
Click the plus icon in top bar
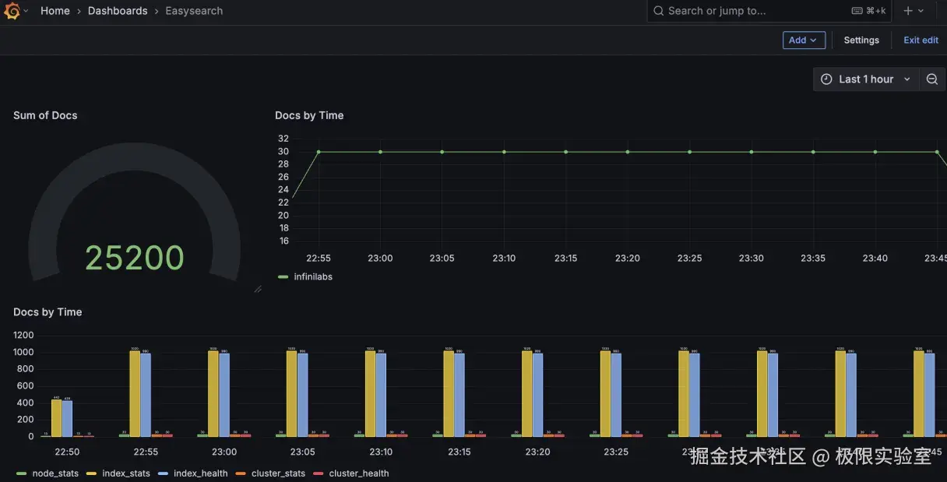tap(907, 11)
